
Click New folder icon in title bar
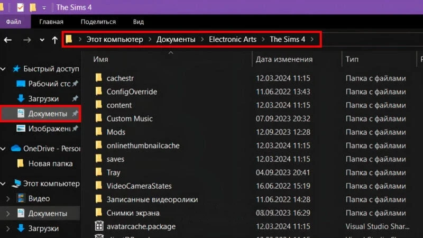click(33, 7)
